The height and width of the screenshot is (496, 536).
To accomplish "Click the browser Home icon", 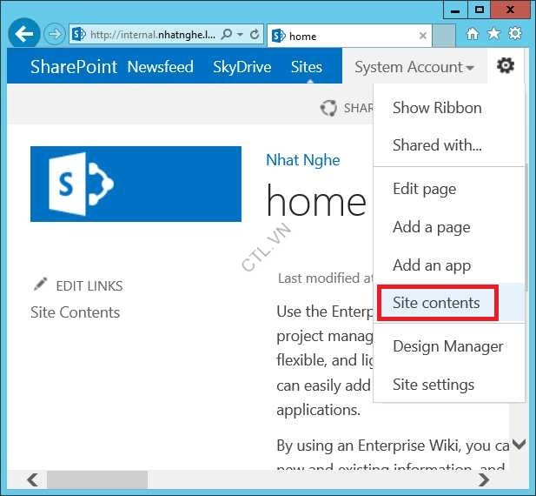I will 473,34.
